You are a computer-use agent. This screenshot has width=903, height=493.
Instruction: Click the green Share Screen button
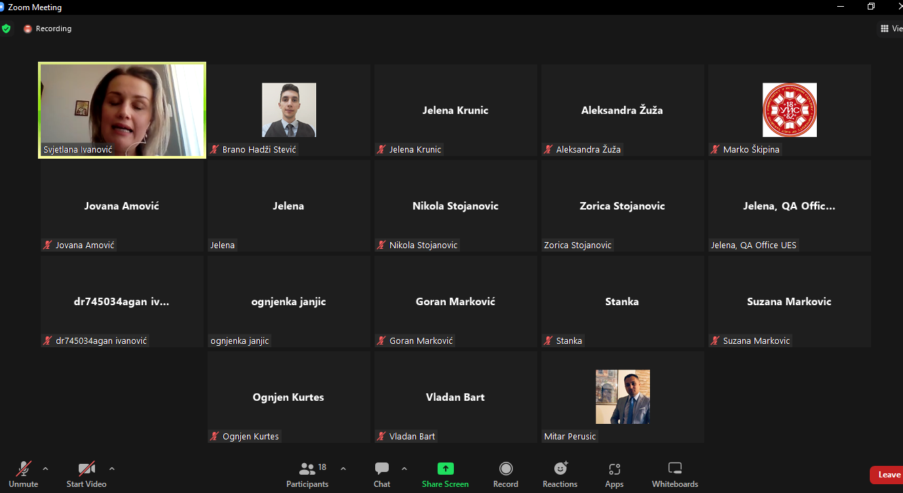pos(445,475)
